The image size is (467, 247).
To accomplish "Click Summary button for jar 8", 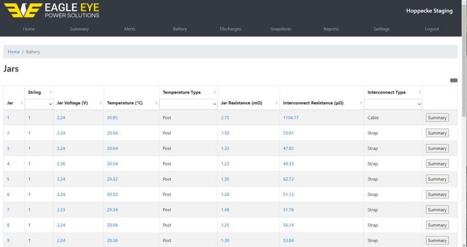I will 437,225.
